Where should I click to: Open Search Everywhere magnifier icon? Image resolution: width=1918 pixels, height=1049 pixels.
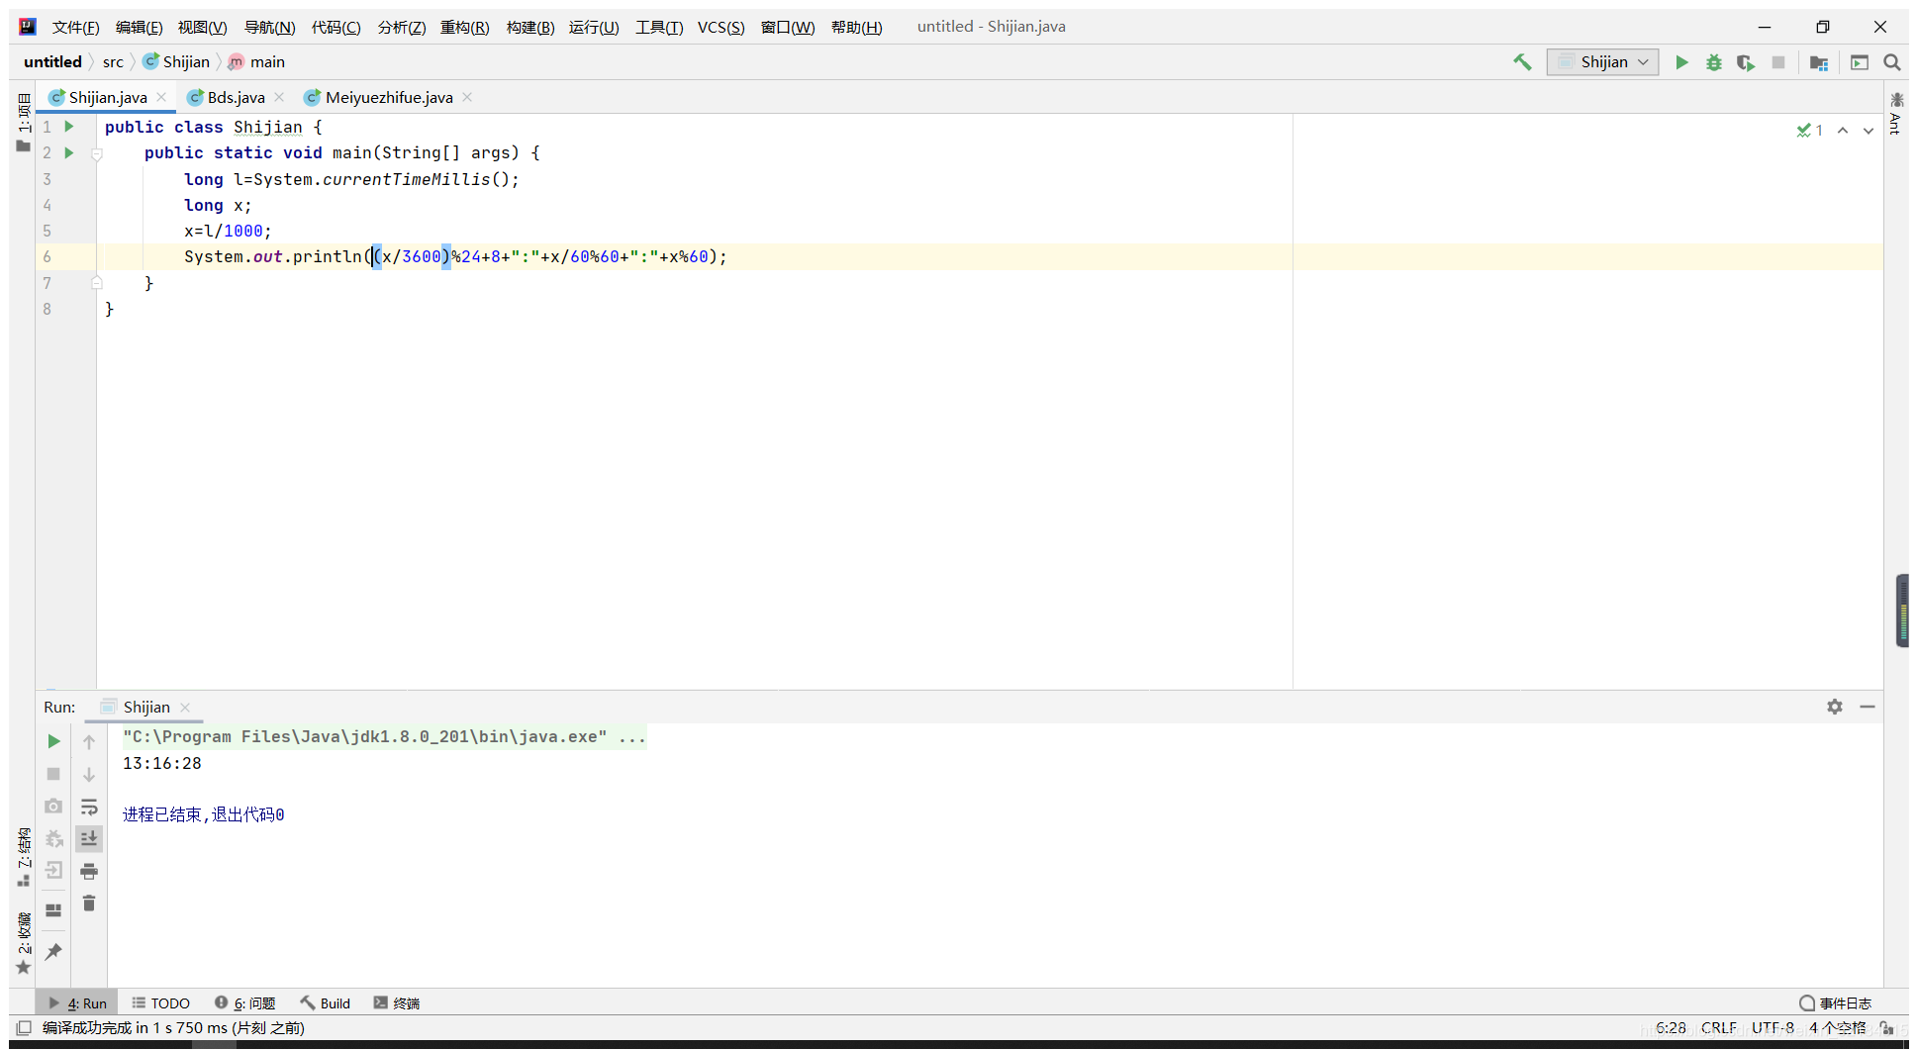(x=1892, y=62)
